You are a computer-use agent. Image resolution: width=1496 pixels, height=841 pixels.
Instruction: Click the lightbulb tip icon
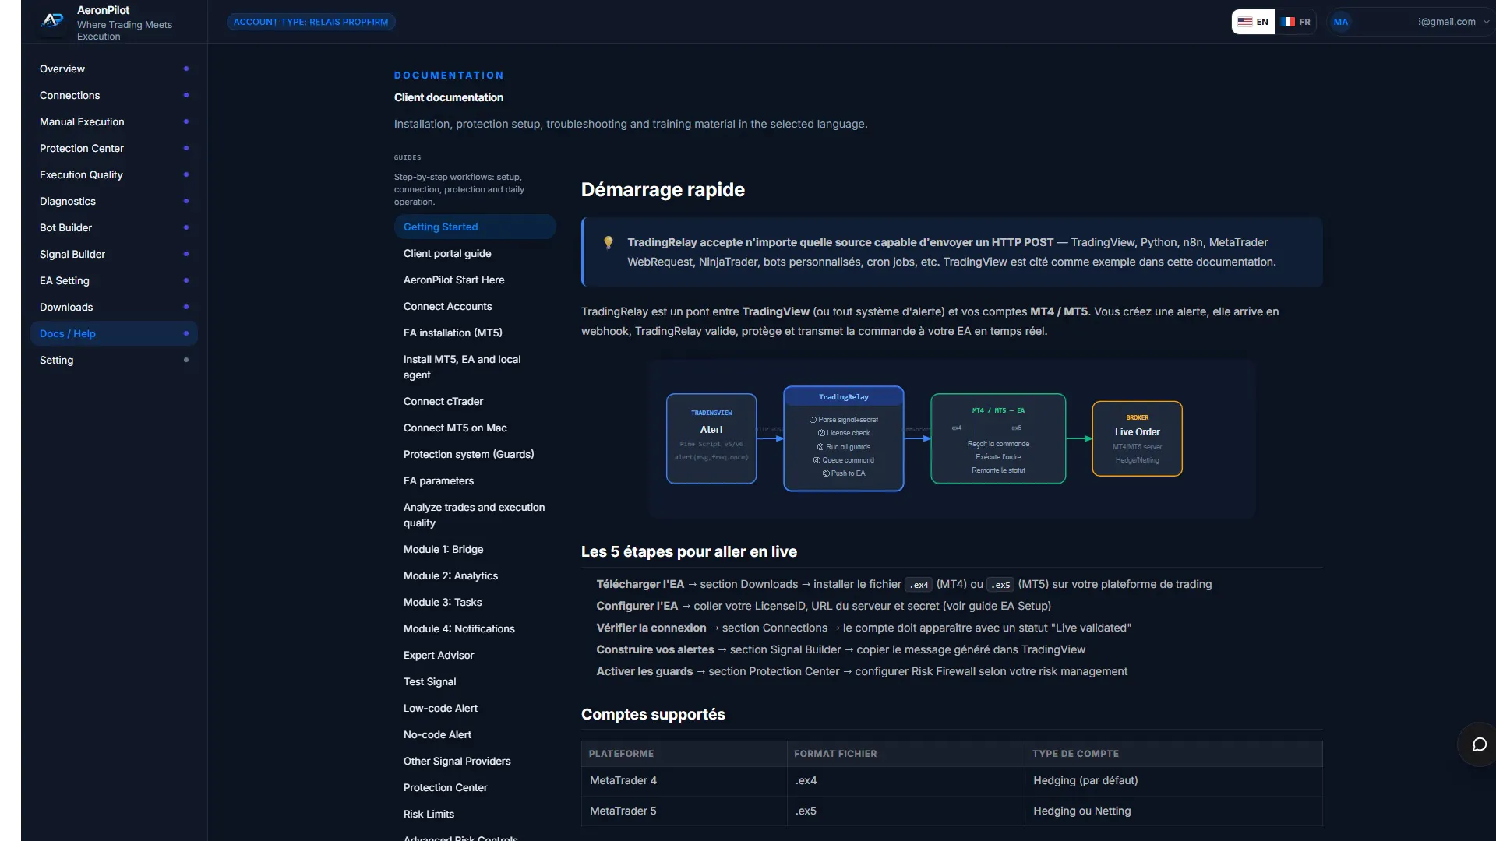[609, 243]
